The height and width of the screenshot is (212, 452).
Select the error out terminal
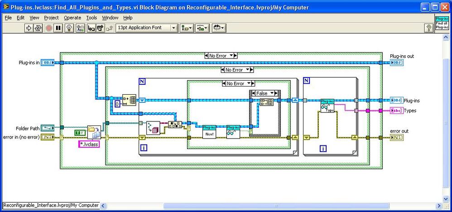[397, 138]
